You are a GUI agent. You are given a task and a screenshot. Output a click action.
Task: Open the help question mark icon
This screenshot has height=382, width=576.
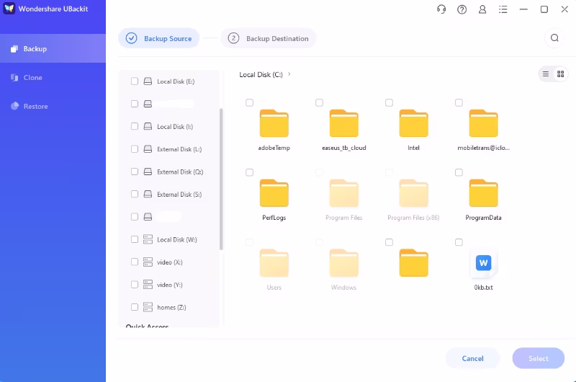click(x=462, y=9)
